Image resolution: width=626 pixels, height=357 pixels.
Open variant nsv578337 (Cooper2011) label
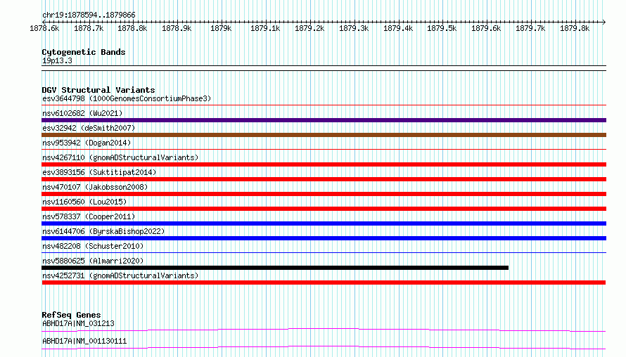point(89,216)
